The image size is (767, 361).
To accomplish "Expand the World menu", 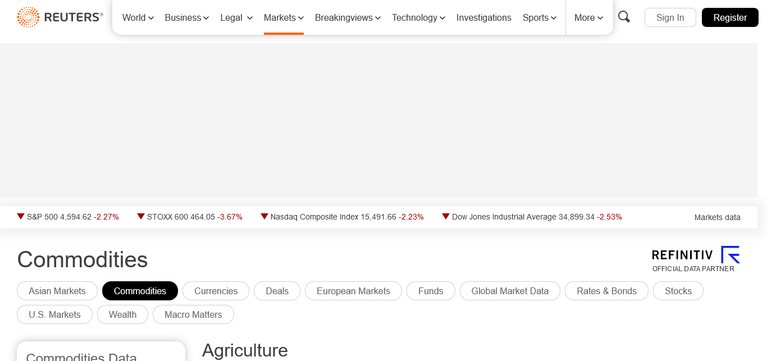I will (138, 17).
